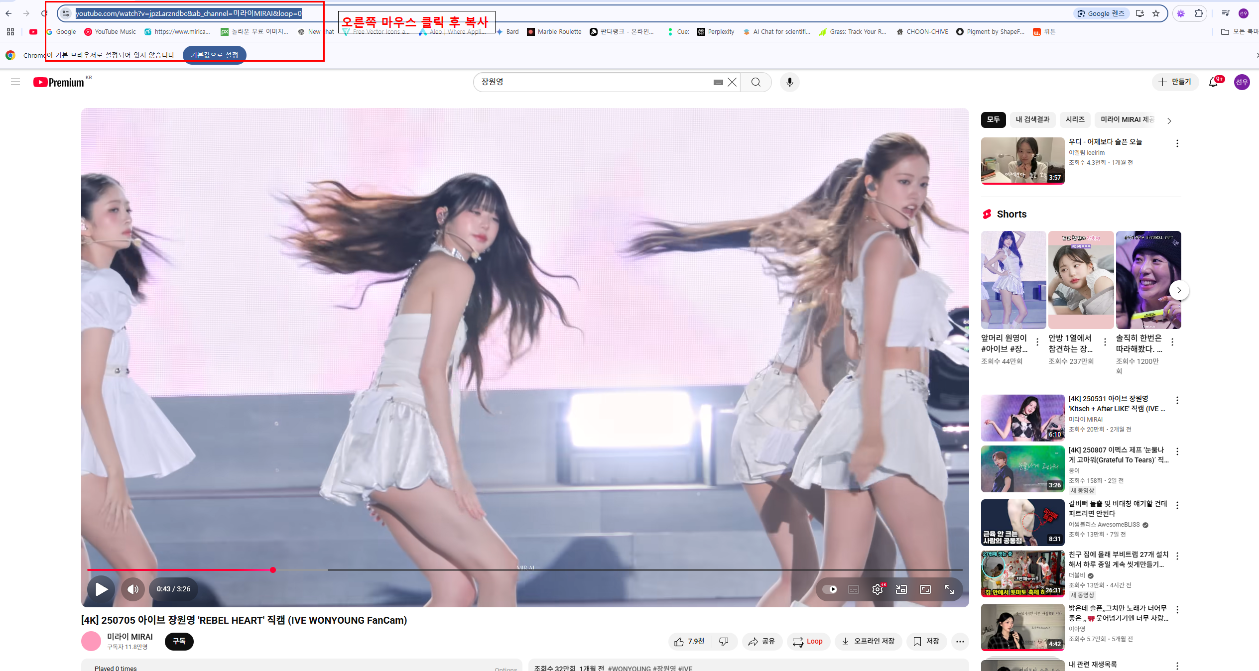Dislike the video with thumbs down
The height and width of the screenshot is (671, 1259).
pos(724,642)
